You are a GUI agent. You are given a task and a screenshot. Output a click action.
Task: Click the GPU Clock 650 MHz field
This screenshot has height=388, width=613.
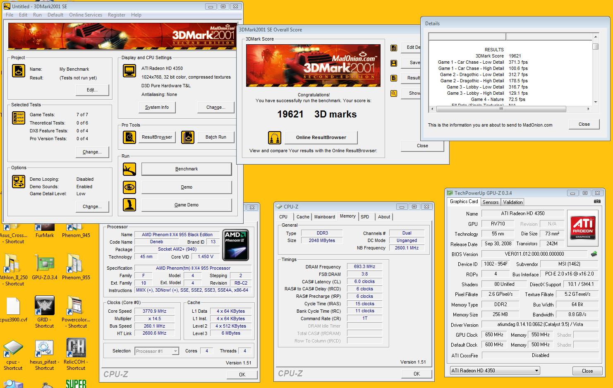494,335
